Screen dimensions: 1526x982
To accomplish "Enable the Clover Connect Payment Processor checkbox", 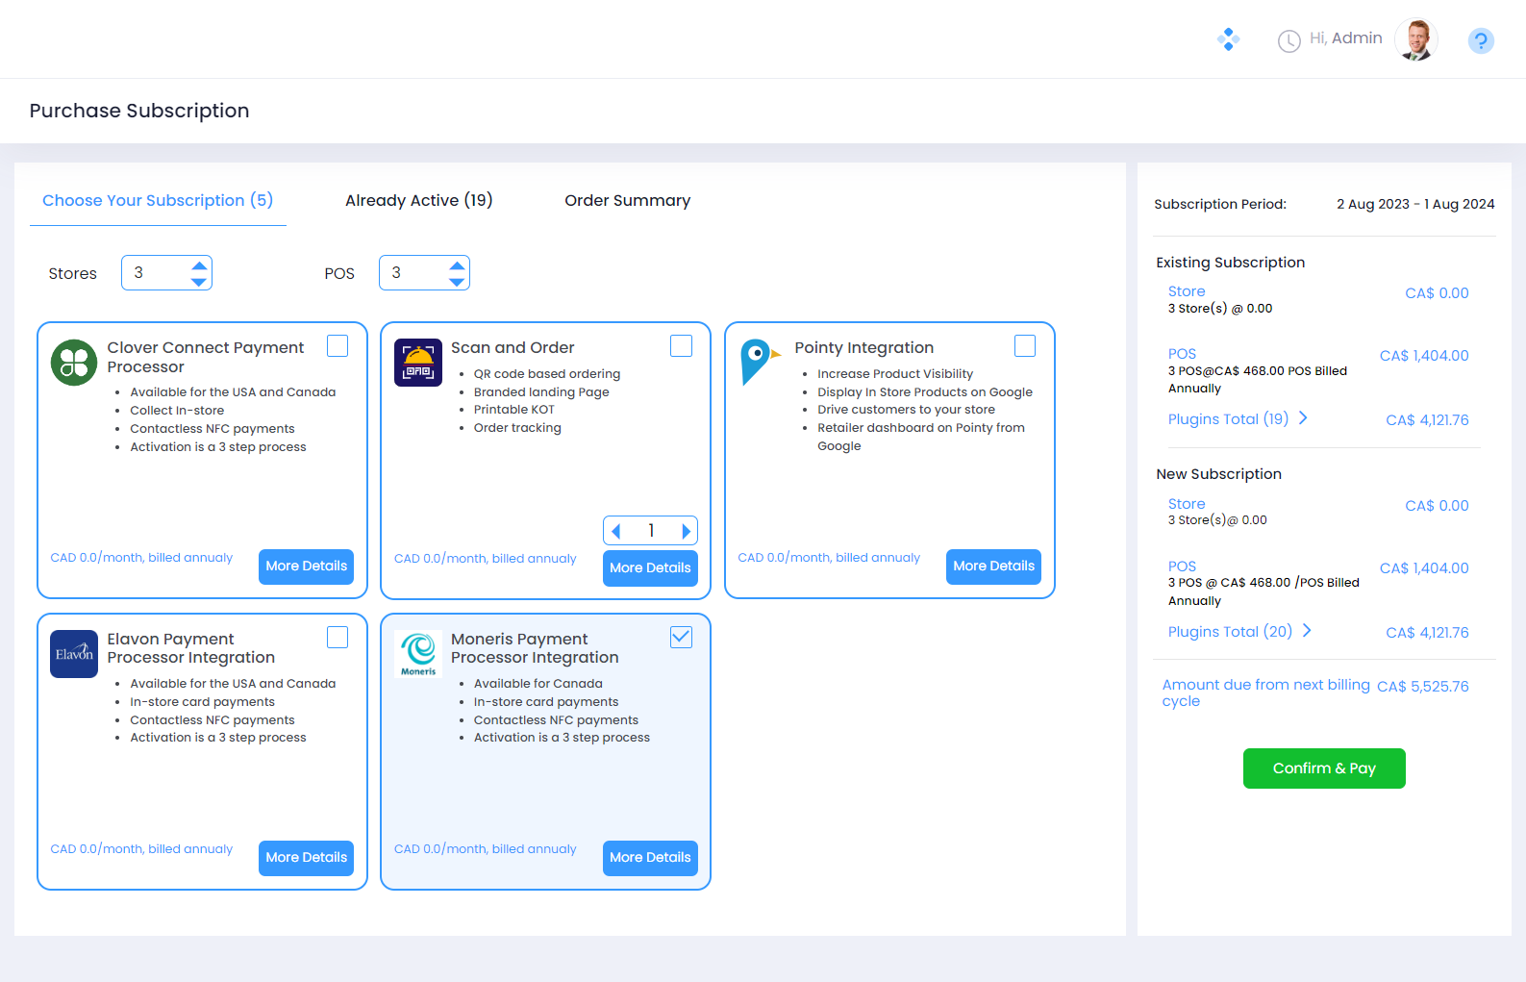I will click(338, 346).
